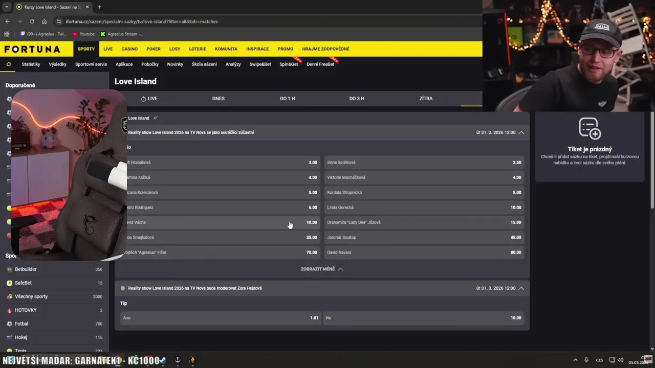The width and height of the screenshot is (655, 368).
Task: Filter matches by the ZÍTRA tab
Action: 426,99
